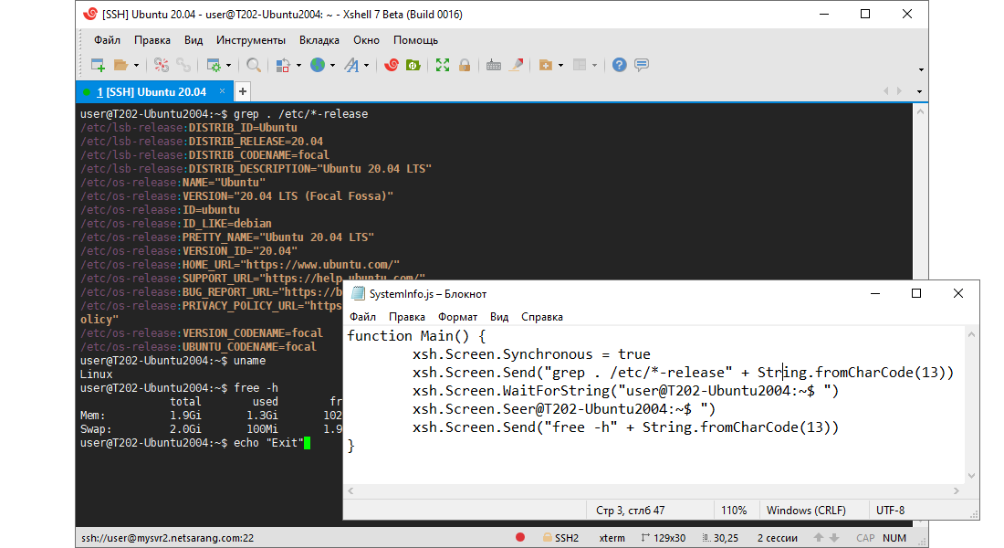Screen dimensions: 1004x548
Task: Open the Помощь menu in Xshell
Action: click(x=415, y=40)
